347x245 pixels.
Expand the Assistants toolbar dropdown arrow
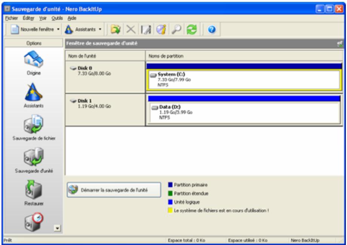100,29
